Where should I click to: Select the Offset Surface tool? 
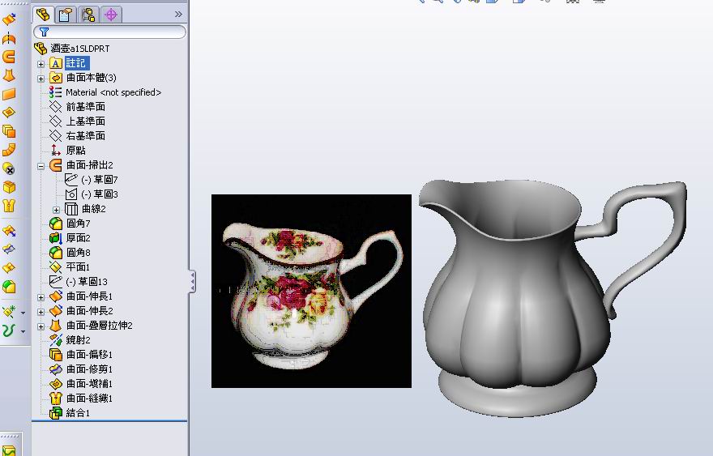9,131
